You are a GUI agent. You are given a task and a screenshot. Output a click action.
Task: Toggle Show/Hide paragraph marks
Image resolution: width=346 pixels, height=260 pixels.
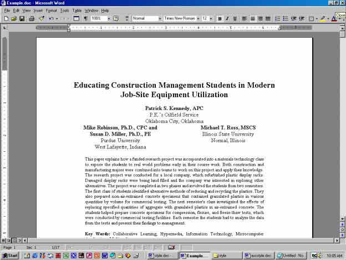tap(86, 18)
